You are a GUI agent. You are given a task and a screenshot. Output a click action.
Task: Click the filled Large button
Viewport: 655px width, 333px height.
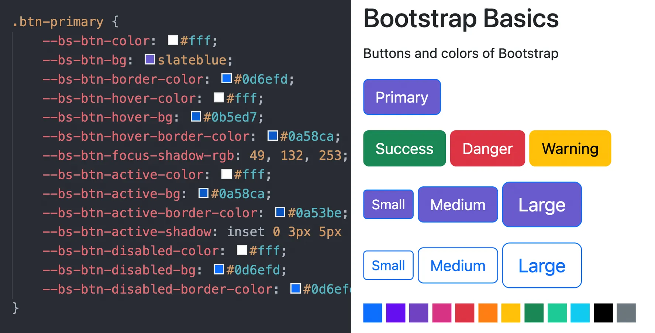click(x=541, y=204)
